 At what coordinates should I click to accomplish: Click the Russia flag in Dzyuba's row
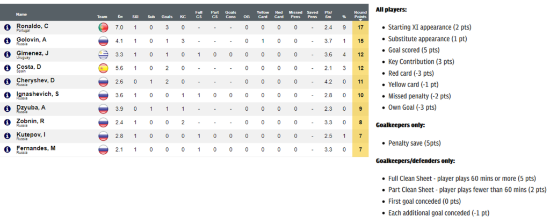click(x=103, y=109)
